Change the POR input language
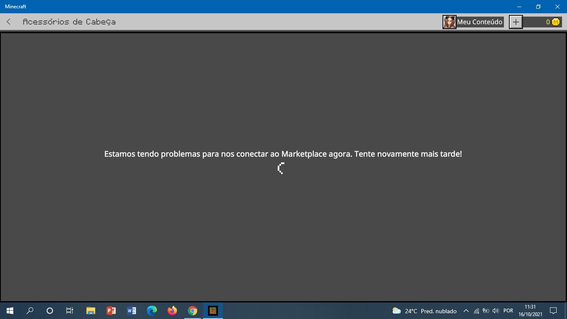The image size is (567, 319). (508, 311)
